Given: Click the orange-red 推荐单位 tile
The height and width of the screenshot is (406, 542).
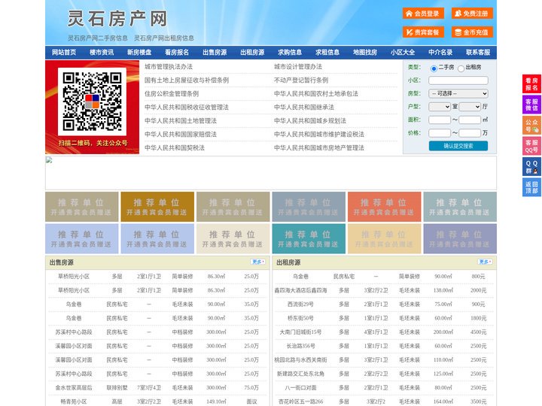Looking at the screenshot, I should (385, 207).
